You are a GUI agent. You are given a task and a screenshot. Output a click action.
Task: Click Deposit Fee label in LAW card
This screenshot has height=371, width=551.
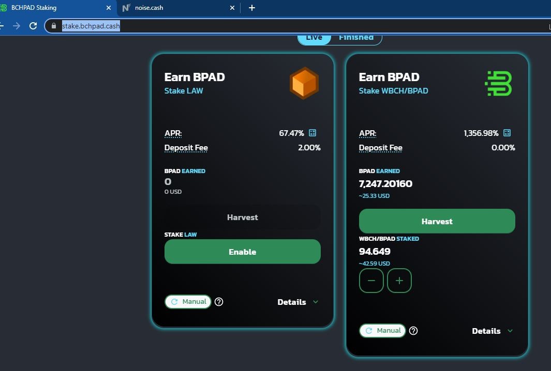pyautogui.click(x=186, y=148)
